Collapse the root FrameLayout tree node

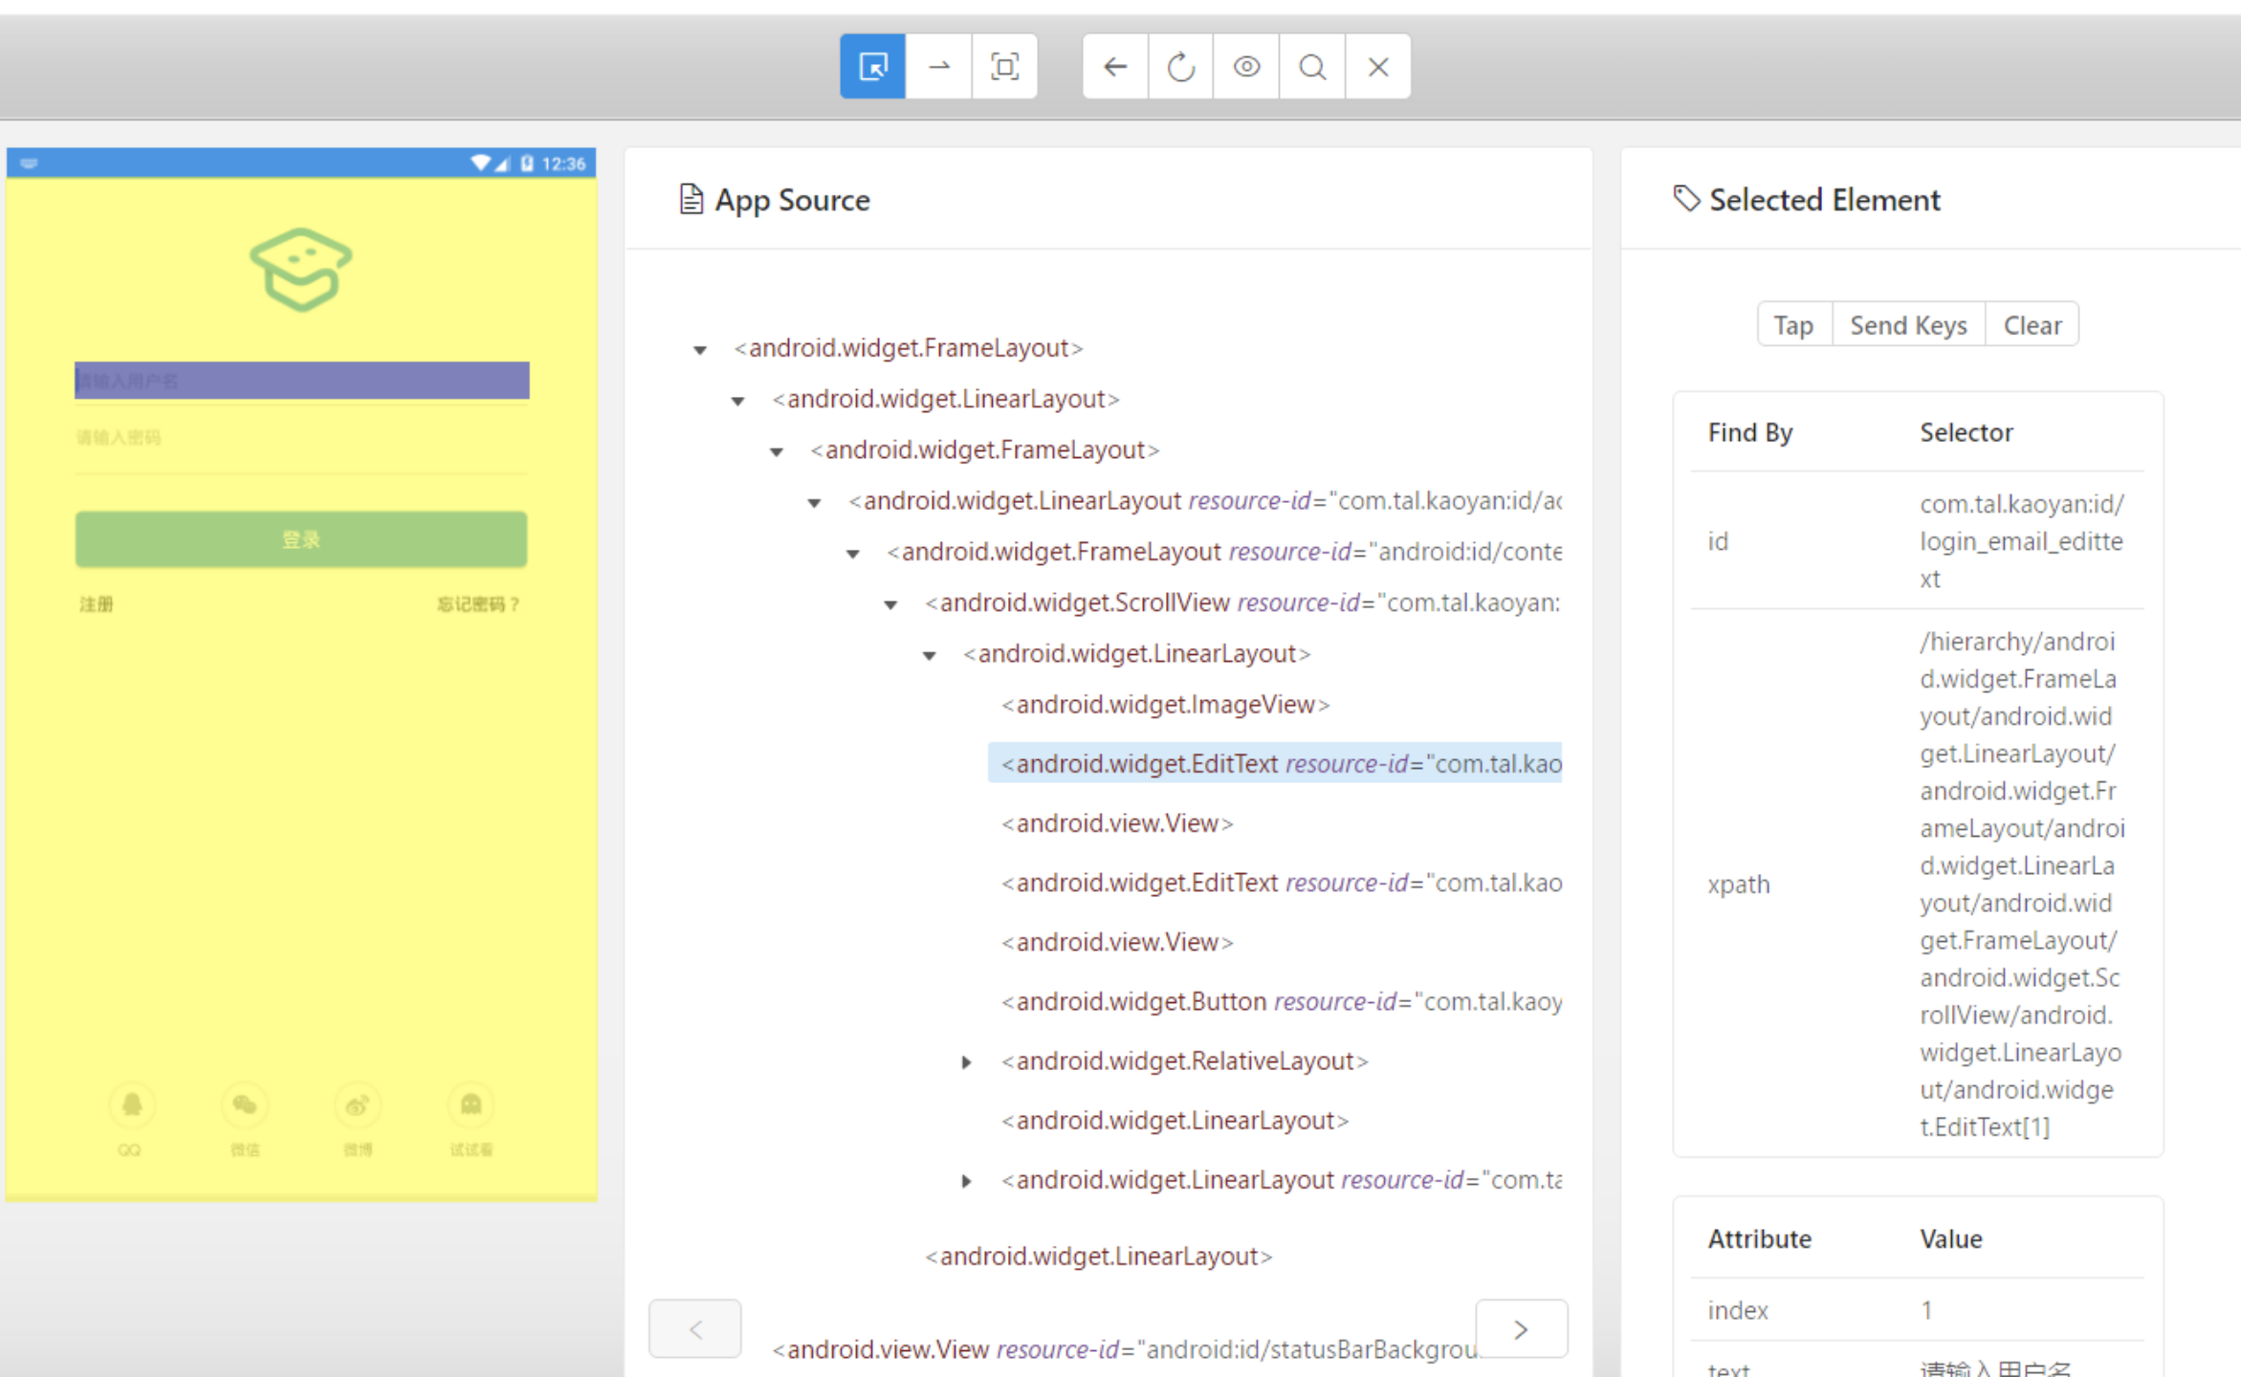tap(699, 349)
